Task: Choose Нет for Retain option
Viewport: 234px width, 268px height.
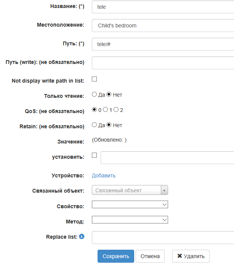Action: point(109,125)
